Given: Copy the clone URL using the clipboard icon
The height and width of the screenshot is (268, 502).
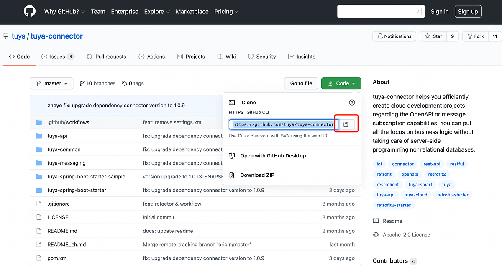Looking at the screenshot, I should click(x=346, y=124).
